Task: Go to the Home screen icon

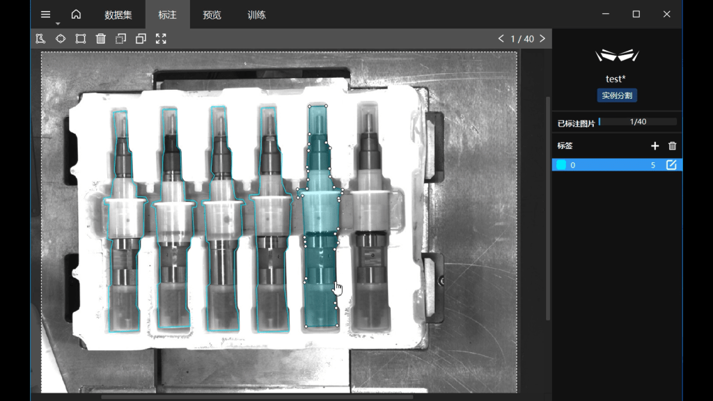Action: tap(76, 15)
